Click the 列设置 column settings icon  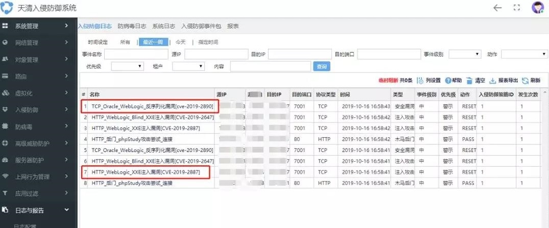(420, 81)
